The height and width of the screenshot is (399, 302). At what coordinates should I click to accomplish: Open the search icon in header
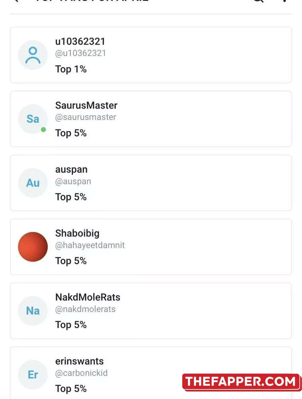point(258,1)
